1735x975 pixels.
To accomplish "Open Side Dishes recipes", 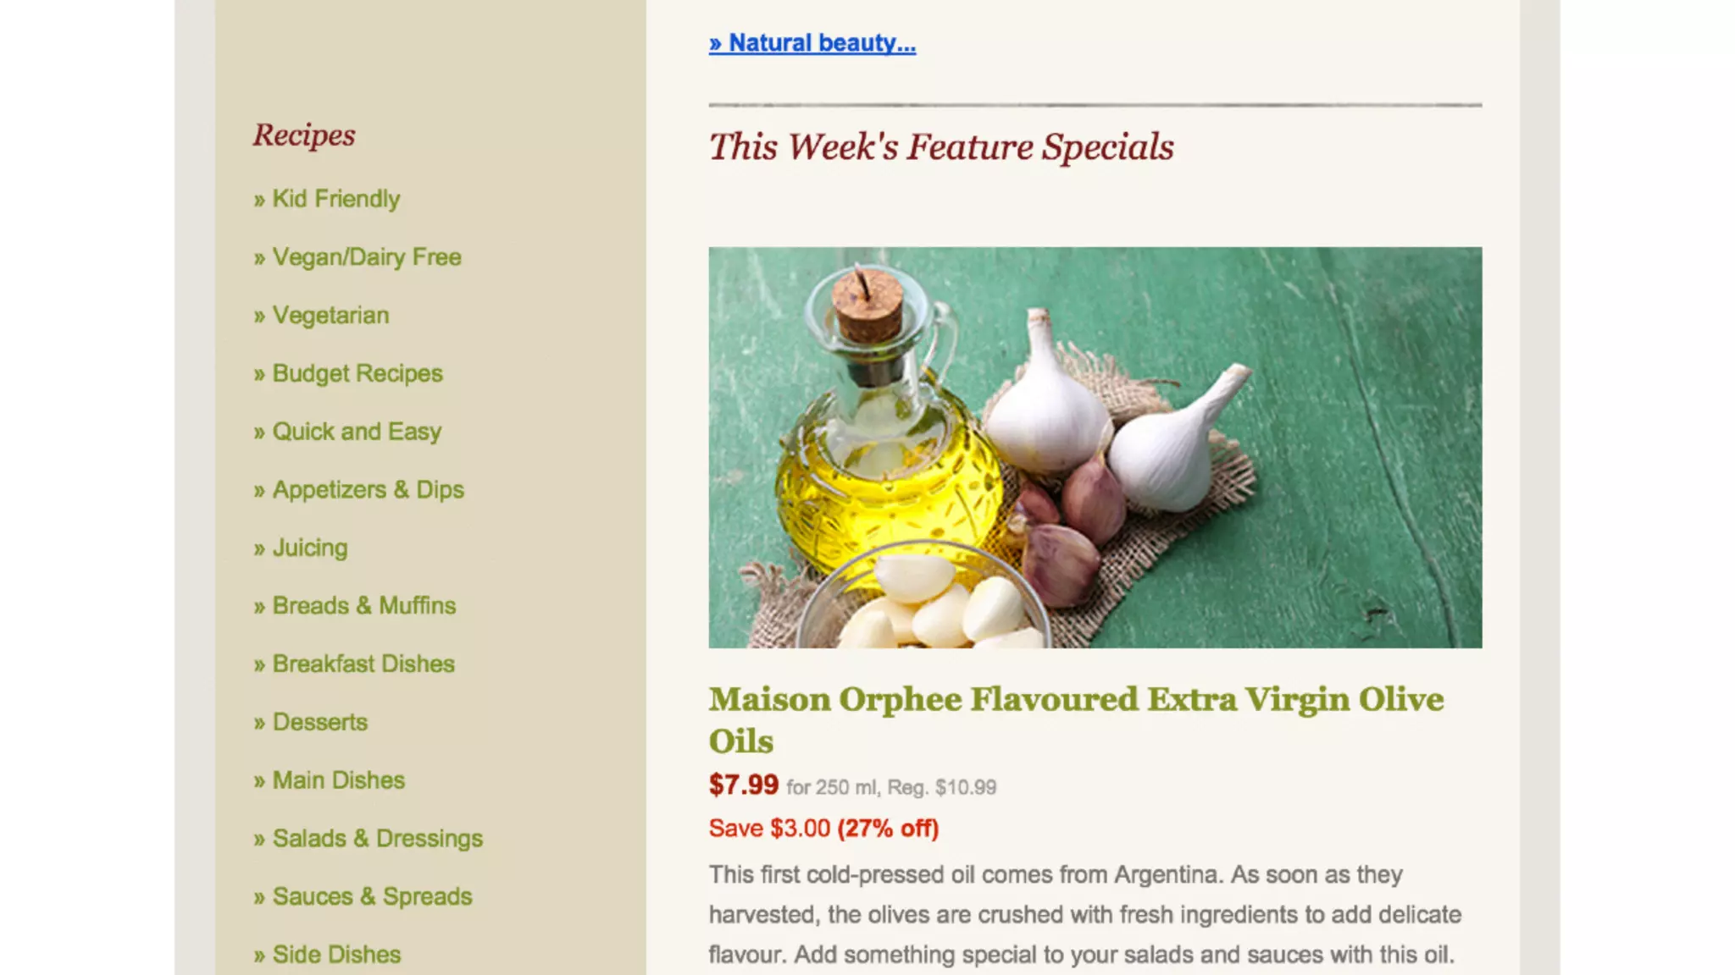I will click(327, 955).
